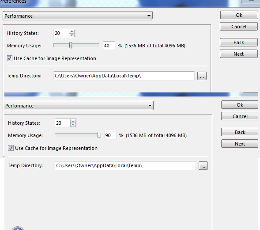Viewport: 260px width, 230px height.
Task: Click lower Memory Usage slider handle at 90
Action: click(x=99, y=135)
